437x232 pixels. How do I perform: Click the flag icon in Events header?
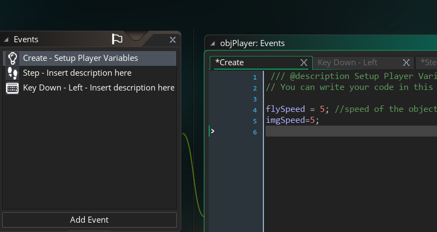tap(117, 39)
